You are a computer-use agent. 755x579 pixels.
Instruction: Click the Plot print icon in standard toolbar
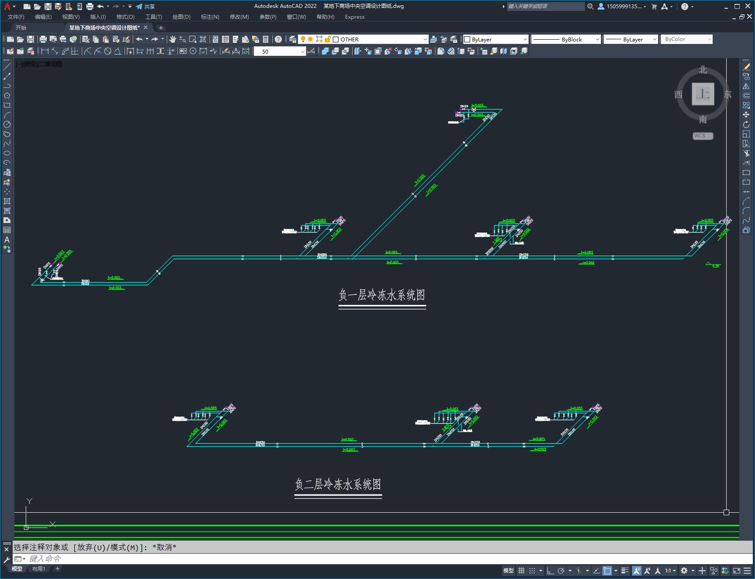43,39
